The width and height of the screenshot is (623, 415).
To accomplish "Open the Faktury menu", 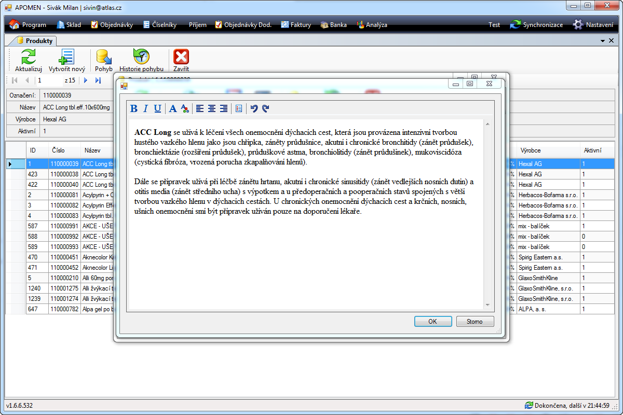I will point(296,24).
